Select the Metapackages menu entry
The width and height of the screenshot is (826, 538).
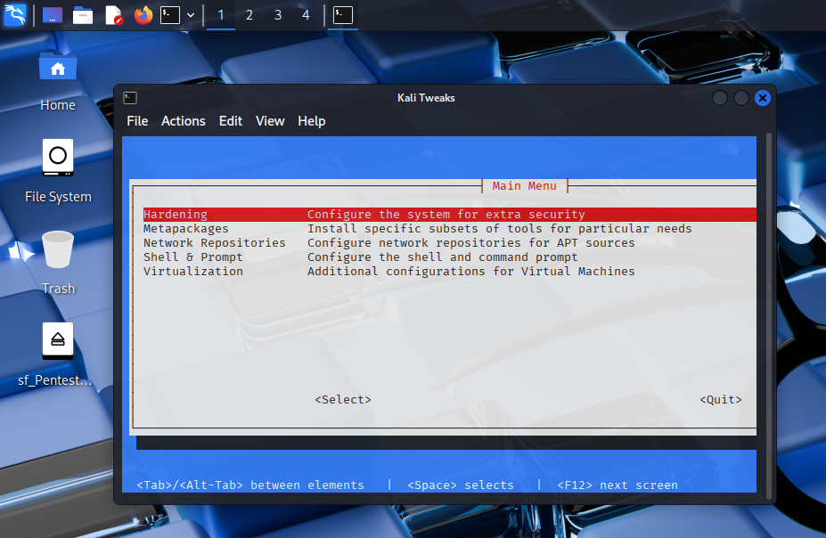click(186, 229)
